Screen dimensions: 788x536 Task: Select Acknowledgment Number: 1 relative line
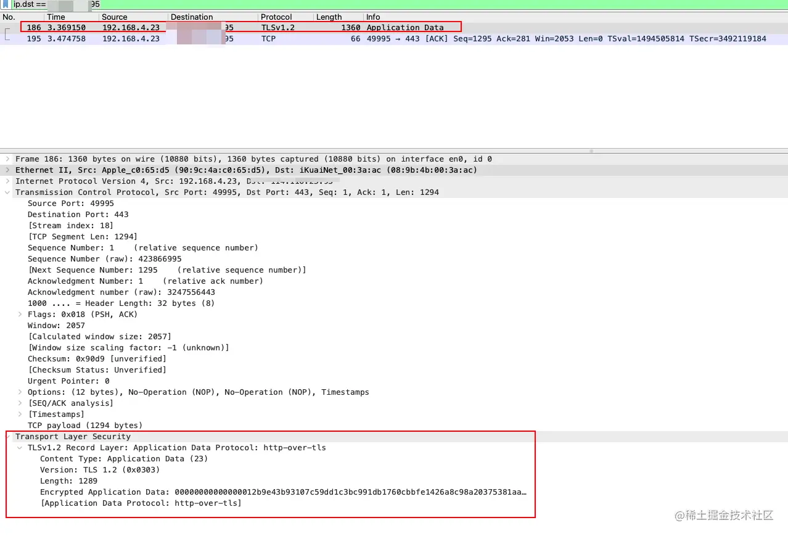point(146,281)
